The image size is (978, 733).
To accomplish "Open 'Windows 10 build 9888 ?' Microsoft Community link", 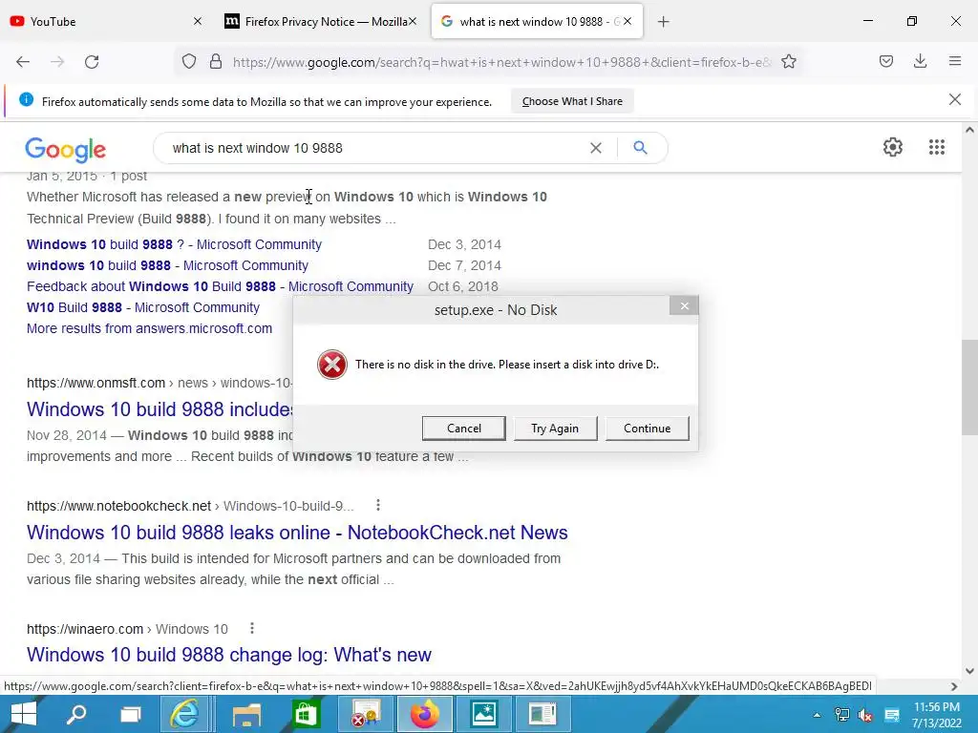I will click(174, 244).
